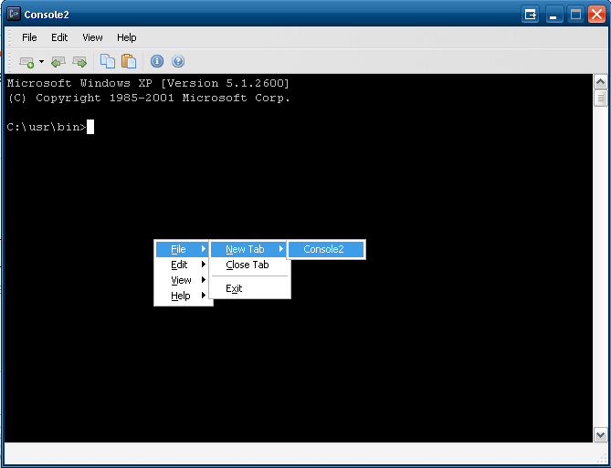Choose Close Tab in the File submenu
The height and width of the screenshot is (468, 611).
click(x=249, y=265)
